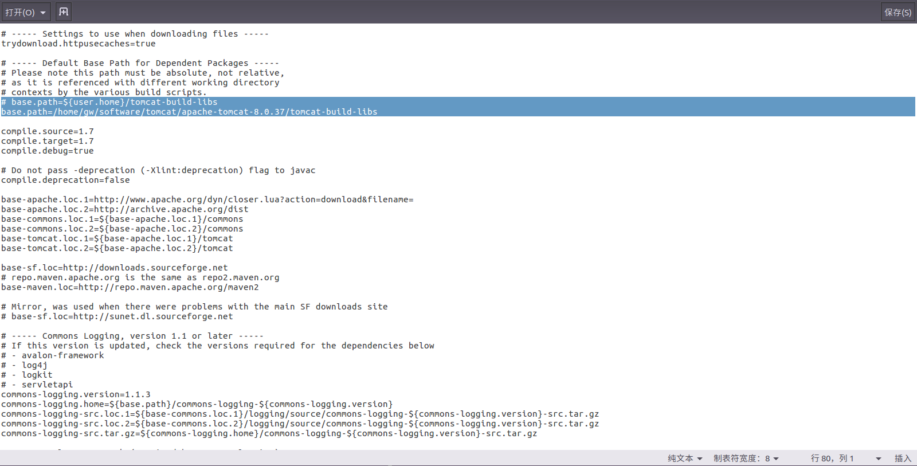Click comment 'Do not pass -deprecation' line

[158, 170]
